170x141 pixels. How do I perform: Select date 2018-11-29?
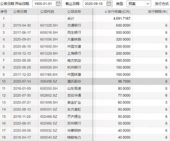22,117
